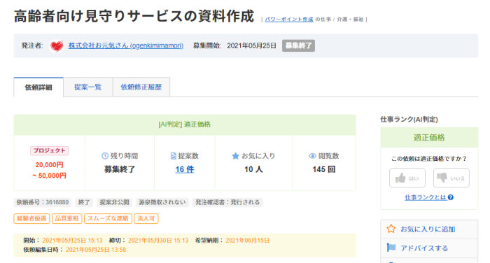The image size is (490, 263).
Task: Click the 終了 status label
Action: (x=84, y=202)
